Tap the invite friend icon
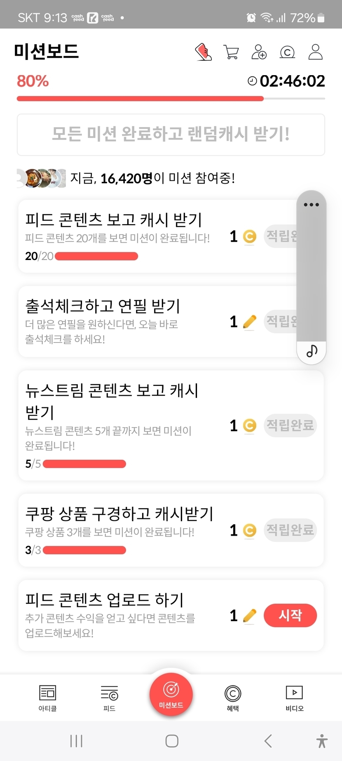342x761 pixels. coord(259,52)
